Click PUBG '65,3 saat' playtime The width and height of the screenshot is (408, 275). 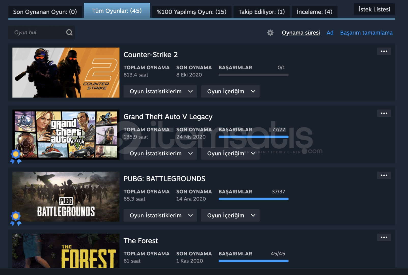coord(134,199)
